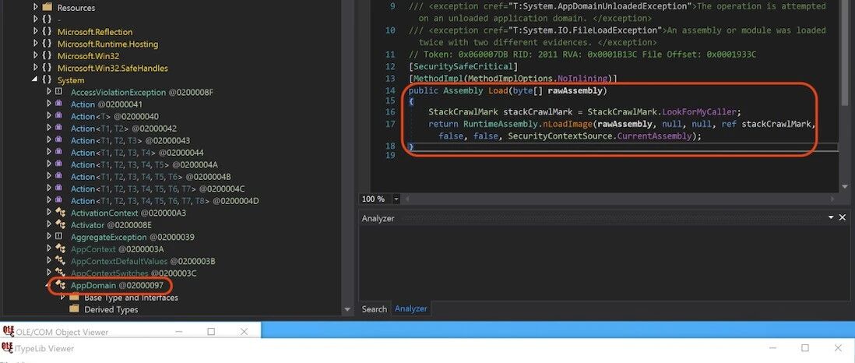855x363 pixels.
Task: Click the class icon beside AccessViolationException
Action: pos(59,92)
